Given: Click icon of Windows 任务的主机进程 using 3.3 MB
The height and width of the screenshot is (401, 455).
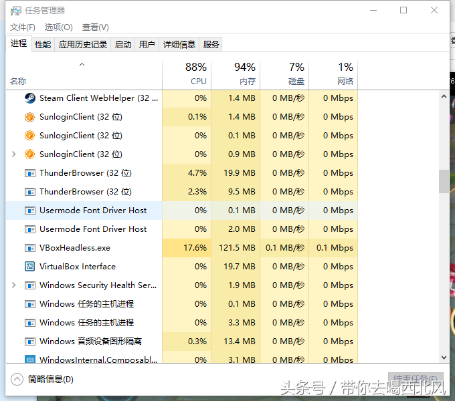Looking at the screenshot, I should click(x=30, y=323).
